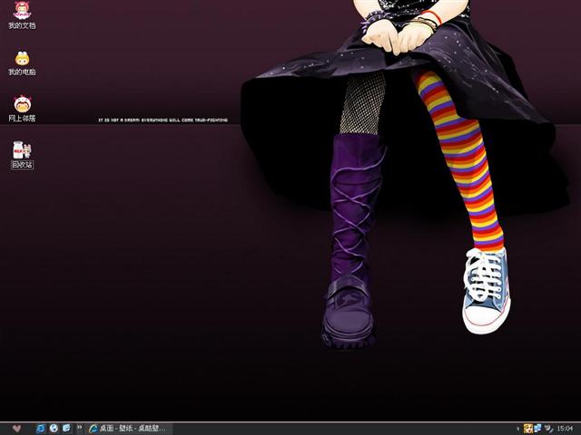Viewport: 581px width, 435px height.
Task: Switch to the 桌面 - 壁纸 taskbar window
Action: [x=127, y=429]
